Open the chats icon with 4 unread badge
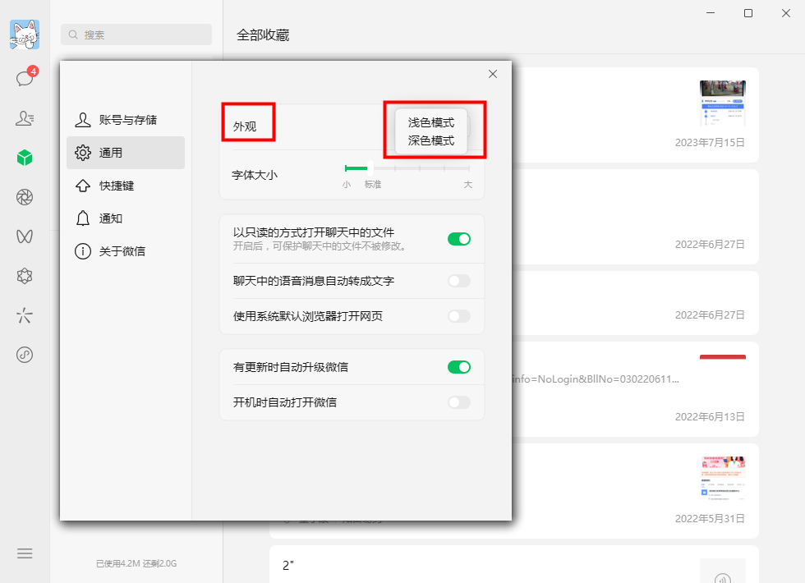The image size is (805, 583). click(x=25, y=77)
